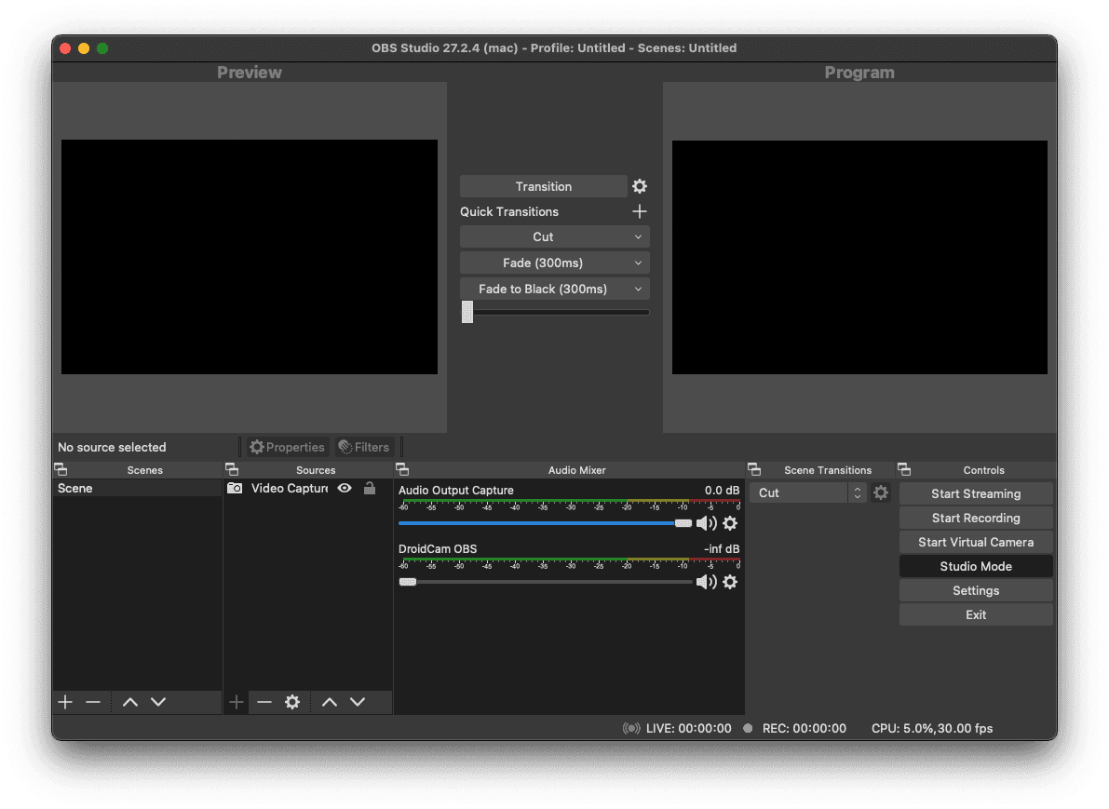The image size is (1109, 809).
Task: Pop out the Sources dock icon
Action: (232, 469)
